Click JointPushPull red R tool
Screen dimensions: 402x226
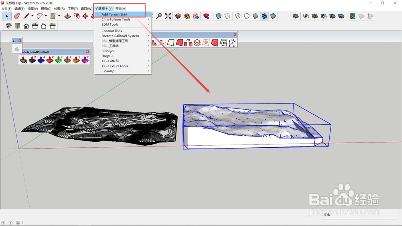coord(50,60)
